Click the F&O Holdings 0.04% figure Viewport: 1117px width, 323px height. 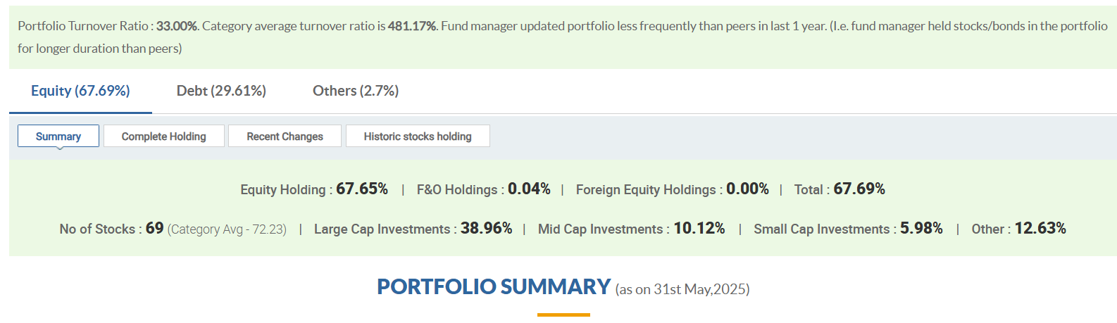coord(529,189)
